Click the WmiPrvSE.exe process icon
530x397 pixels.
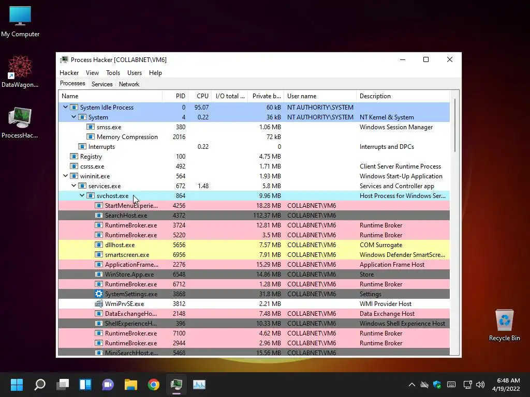click(99, 303)
